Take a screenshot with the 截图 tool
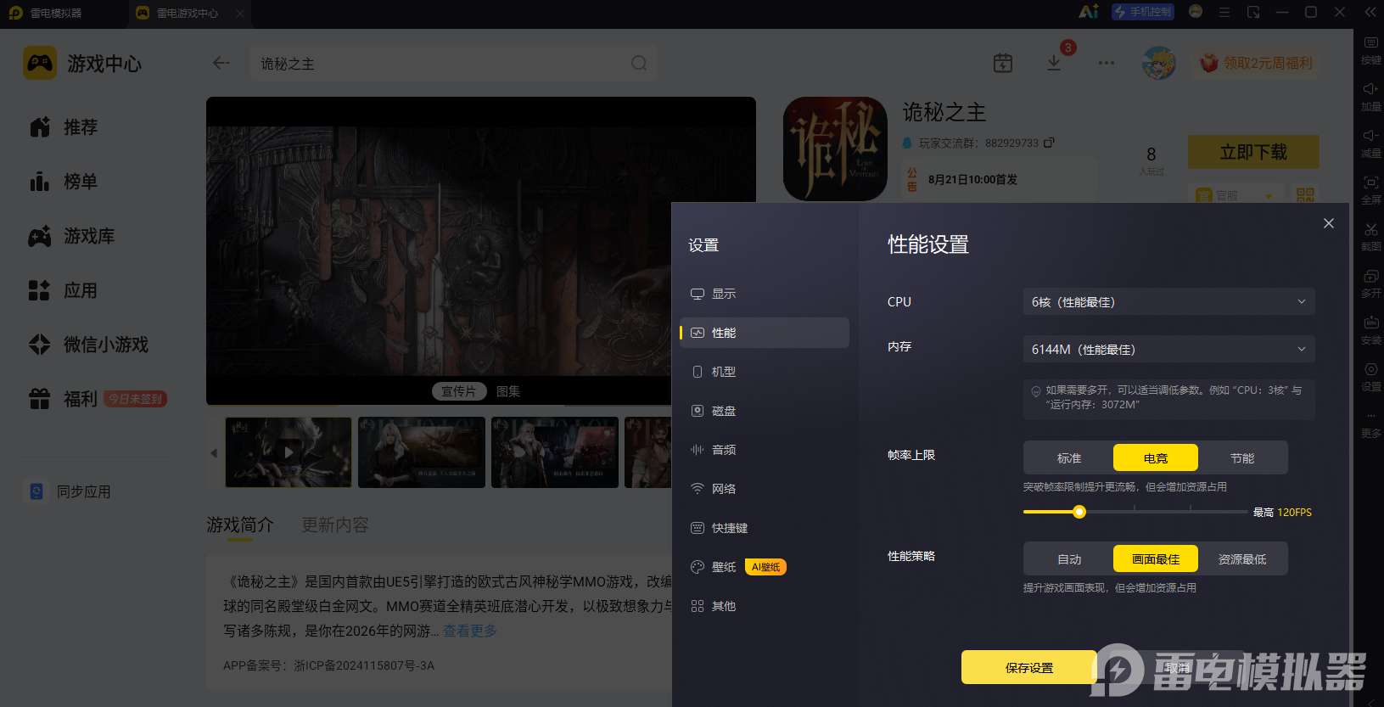 [1370, 235]
